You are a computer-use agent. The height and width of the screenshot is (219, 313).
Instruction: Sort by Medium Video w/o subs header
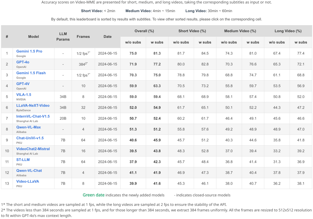click(229, 42)
